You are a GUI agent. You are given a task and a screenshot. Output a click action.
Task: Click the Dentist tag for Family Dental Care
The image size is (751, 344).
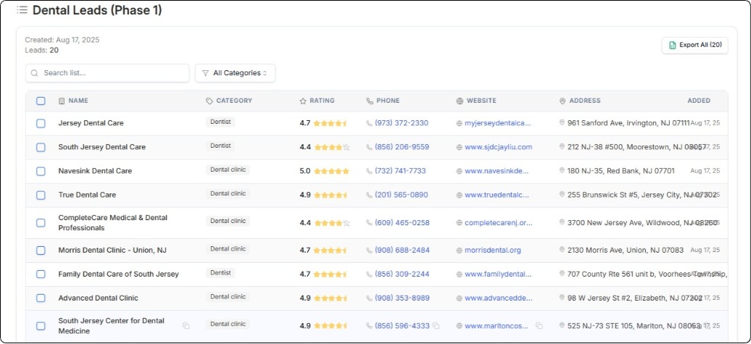[x=220, y=273]
